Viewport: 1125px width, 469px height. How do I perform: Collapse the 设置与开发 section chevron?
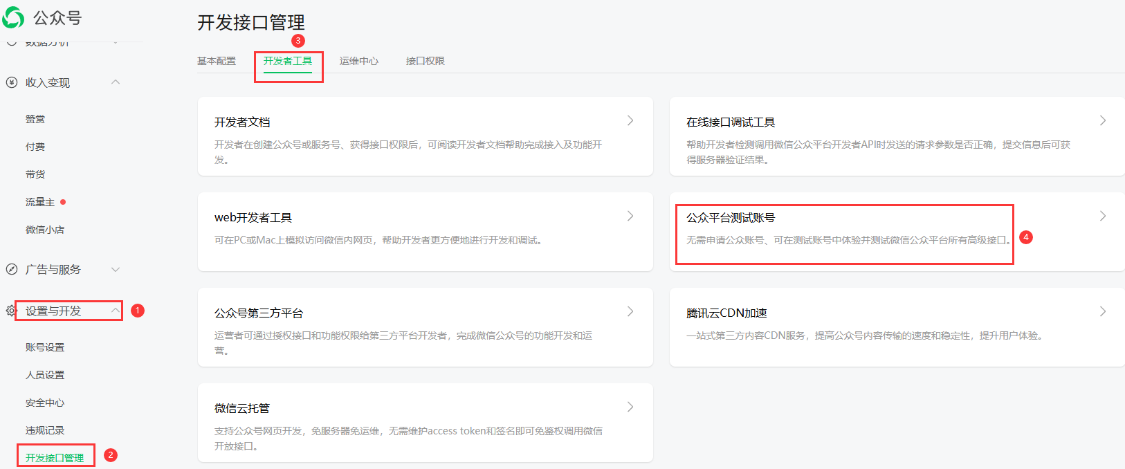point(116,311)
